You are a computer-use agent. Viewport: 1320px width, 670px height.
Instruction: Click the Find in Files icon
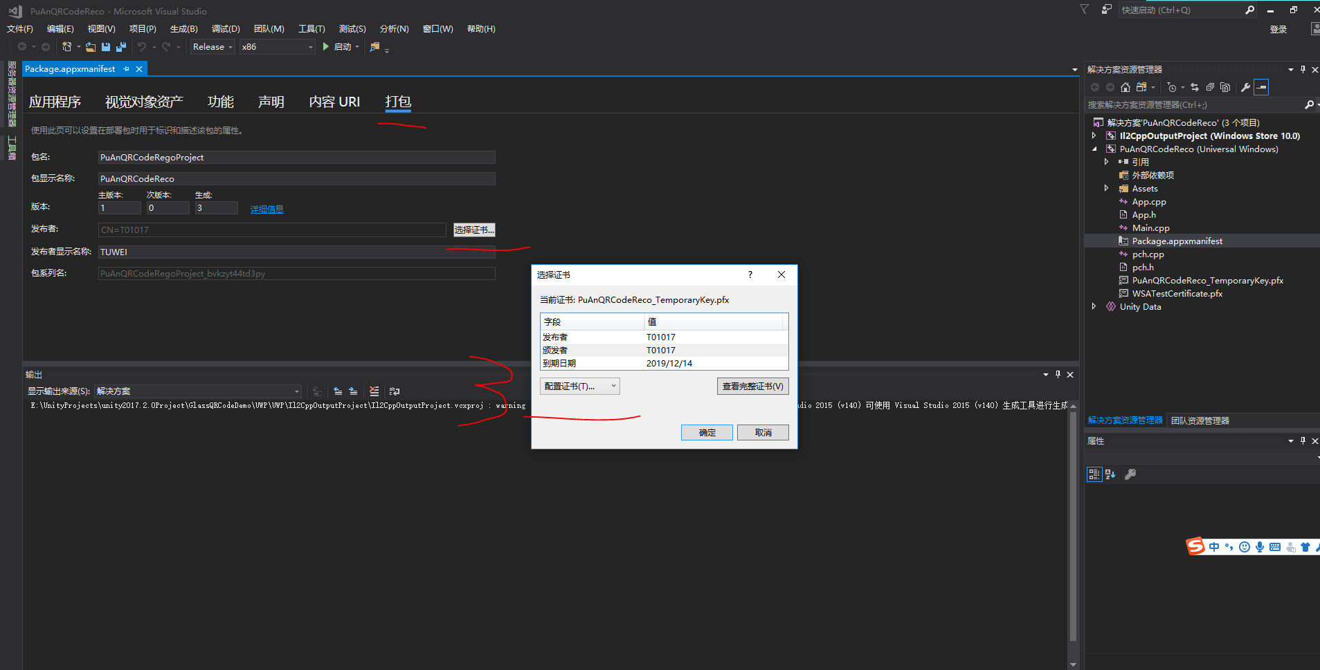click(374, 47)
